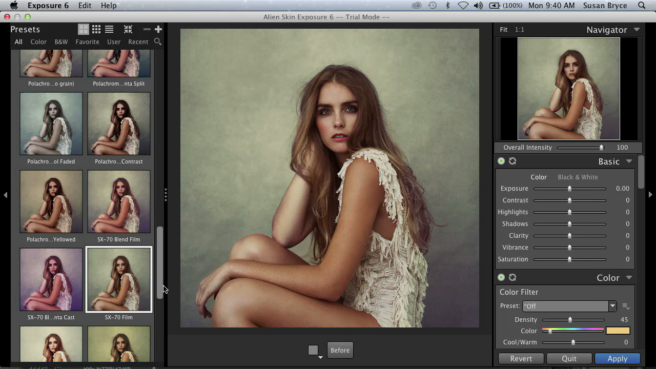656x369 pixels.
Task: Click the Creative Cloud menu bar icon
Action: [417, 6]
